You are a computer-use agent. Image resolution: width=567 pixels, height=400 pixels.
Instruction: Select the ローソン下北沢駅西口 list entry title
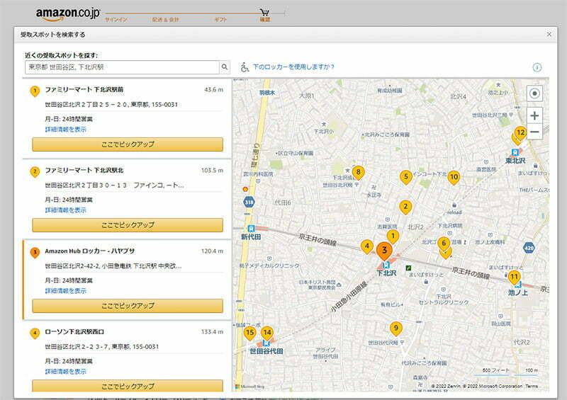coord(74,332)
